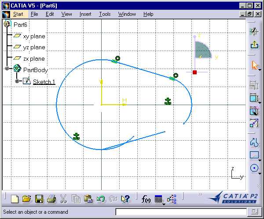This screenshot has width=264, height=219.
Task: Open the Start menu
Action: [x=18, y=14]
